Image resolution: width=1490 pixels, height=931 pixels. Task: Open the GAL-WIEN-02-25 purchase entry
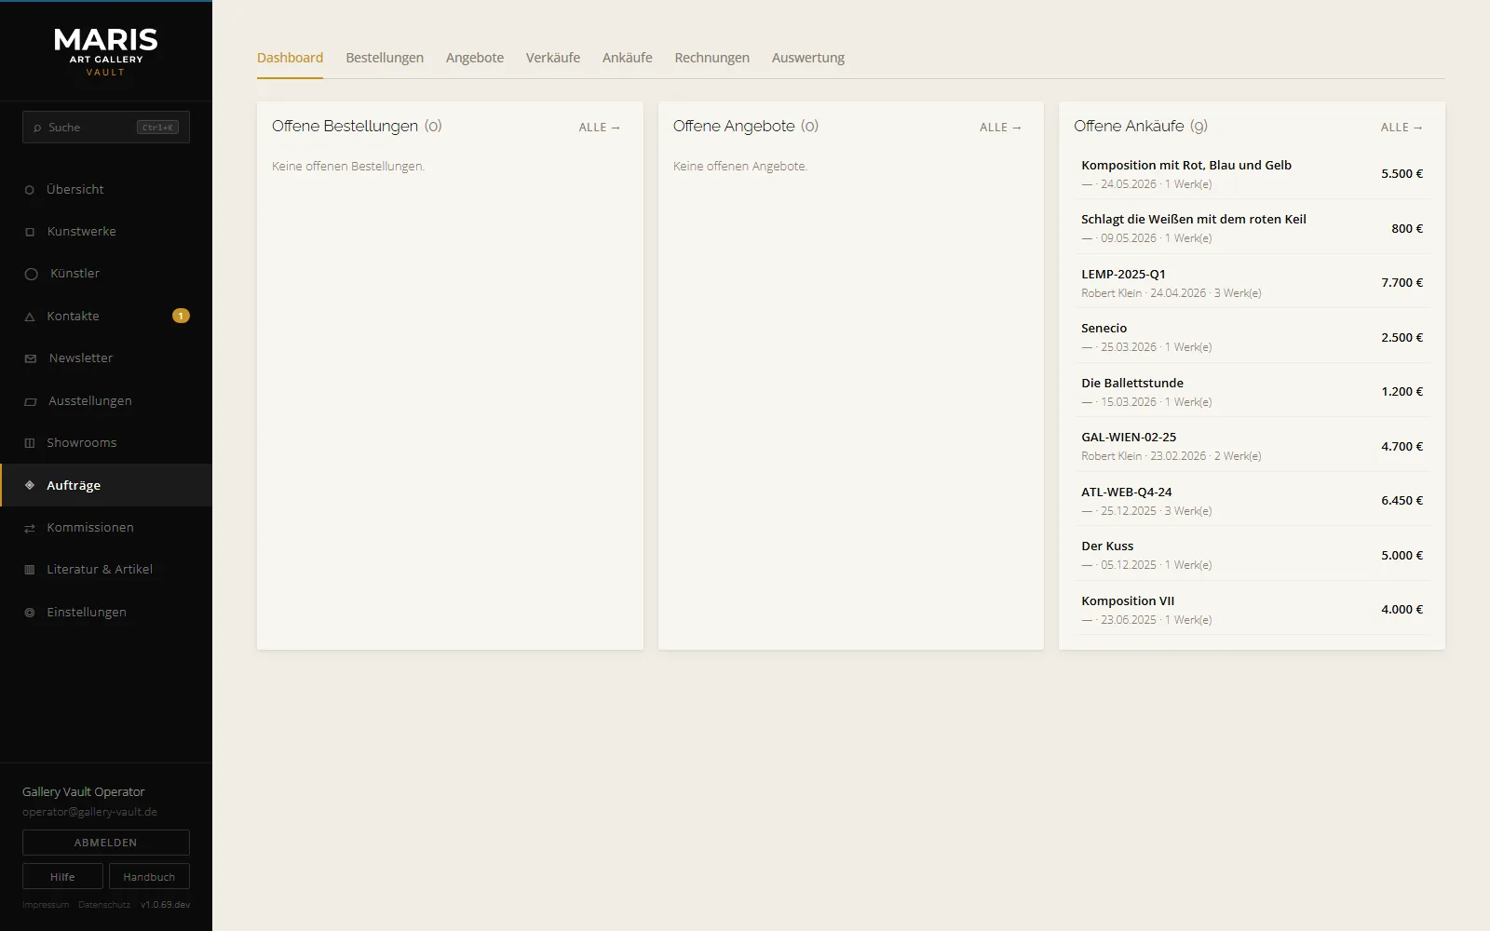click(1252, 446)
